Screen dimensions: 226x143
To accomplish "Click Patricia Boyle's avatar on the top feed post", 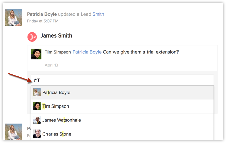I will [x=13, y=18].
